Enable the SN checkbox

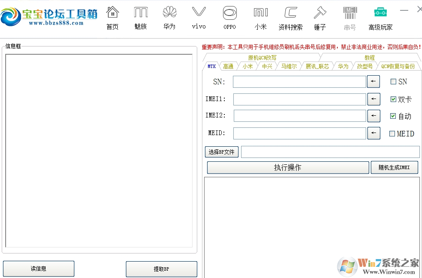tap(393, 81)
